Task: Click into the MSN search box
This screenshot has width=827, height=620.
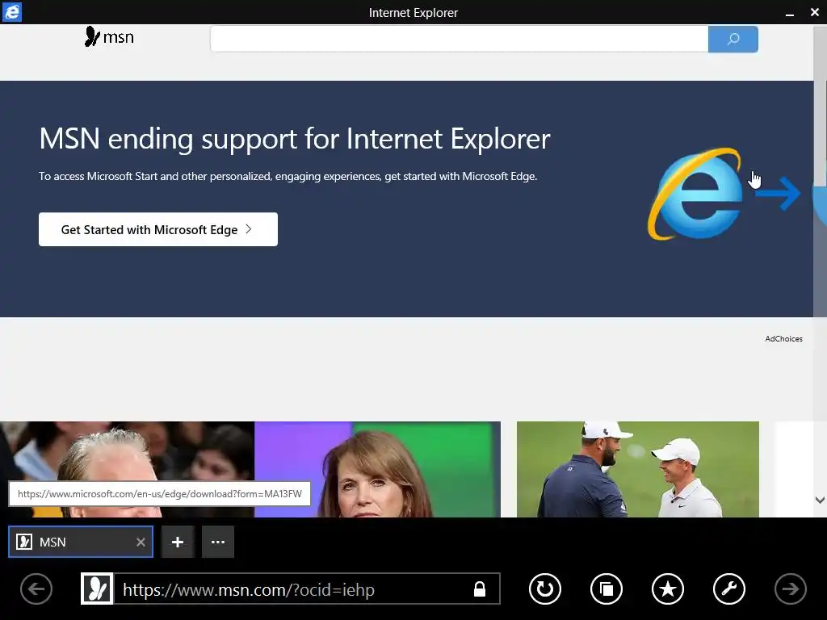Action: point(459,39)
